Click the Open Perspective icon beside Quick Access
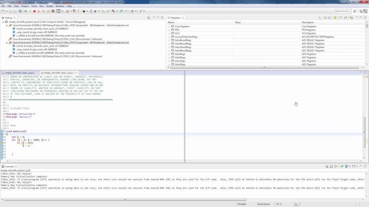 (x=355, y=11)
